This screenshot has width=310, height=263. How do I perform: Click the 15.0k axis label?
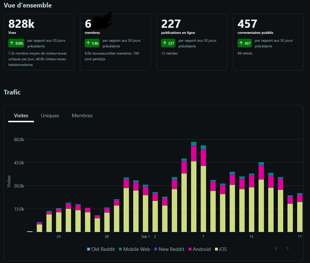(x=19, y=209)
